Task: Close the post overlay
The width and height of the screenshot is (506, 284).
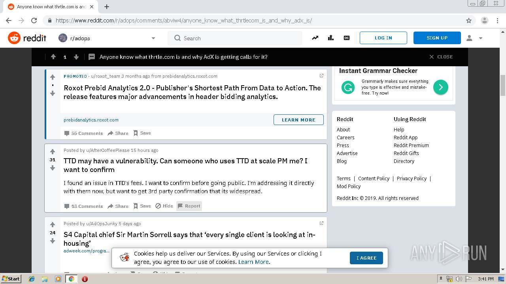Action: pyautogui.click(x=441, y=57)
